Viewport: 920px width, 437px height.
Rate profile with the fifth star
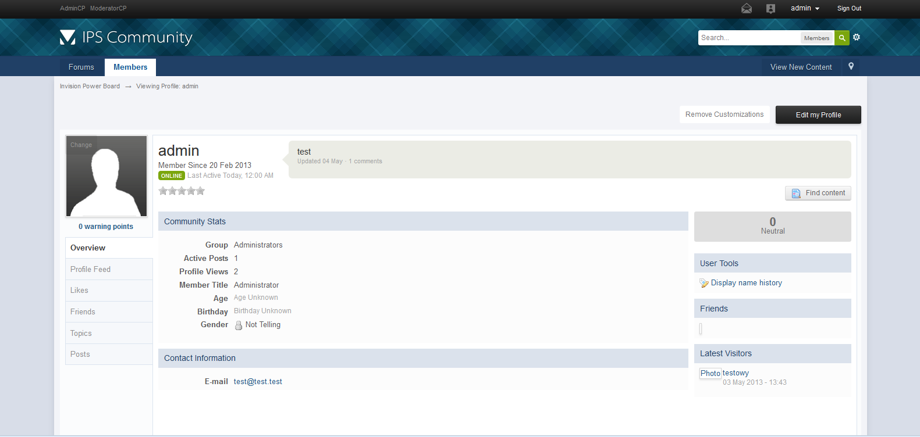coord(200,191)
